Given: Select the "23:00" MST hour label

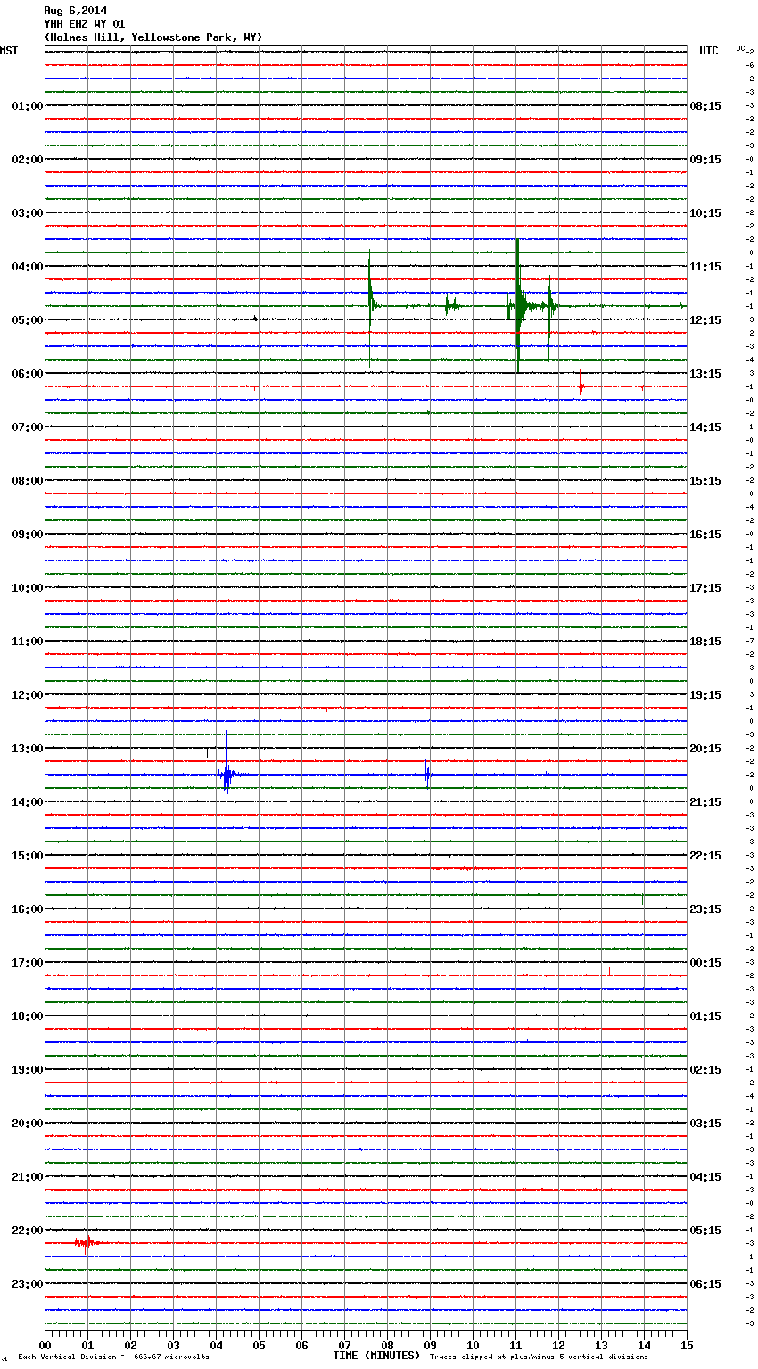Looking at the screenshot, I should click(x=28, y=1284).
